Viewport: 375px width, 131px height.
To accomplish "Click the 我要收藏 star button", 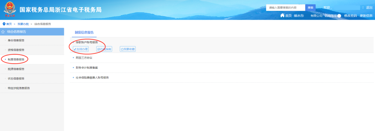I will (128, 49).
